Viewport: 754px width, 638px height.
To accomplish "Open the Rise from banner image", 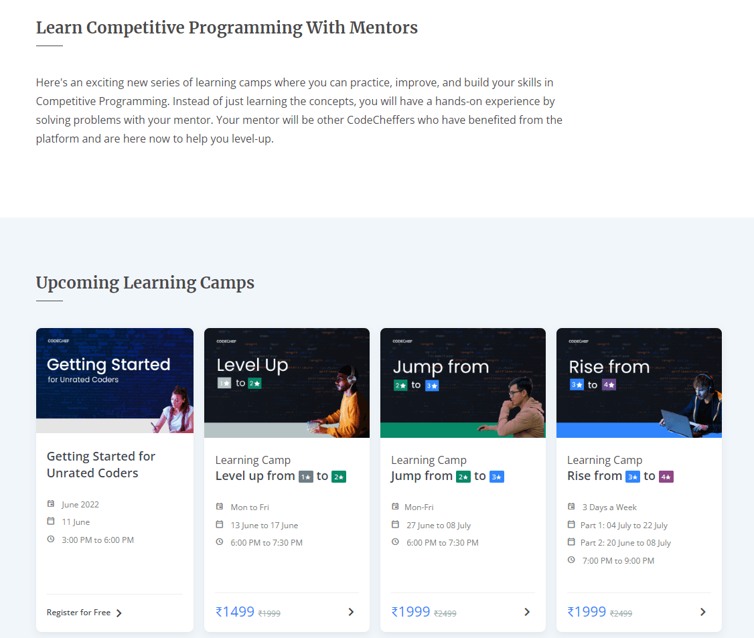I will tap(639, 383).
